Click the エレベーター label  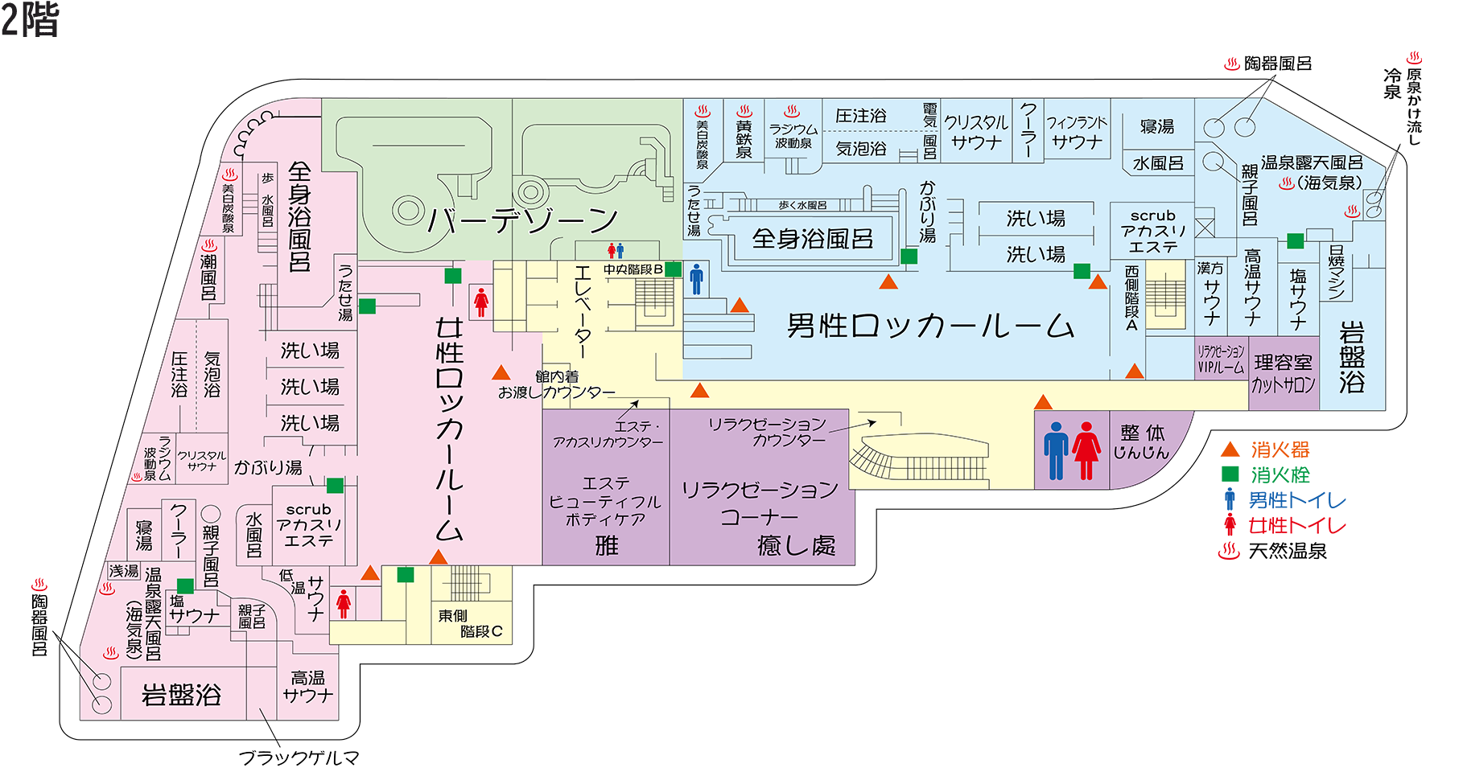coord(583,311)
